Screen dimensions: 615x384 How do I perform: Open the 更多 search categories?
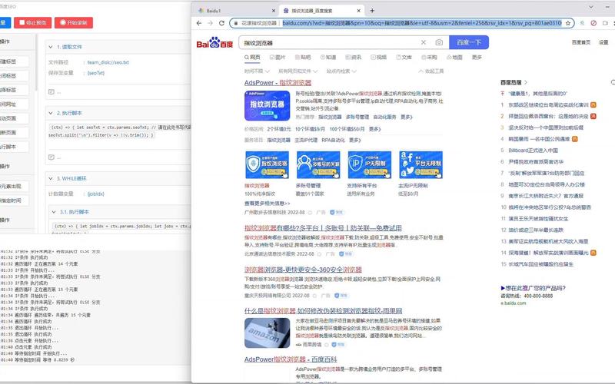point(477,57)
